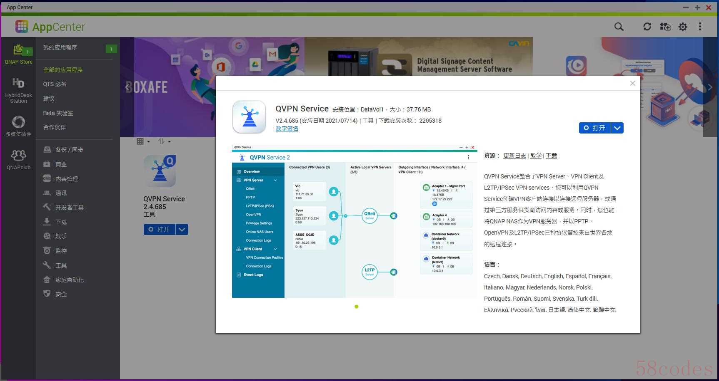Click the search magnifier icon
Screen dimensions: 719x381
619,27
